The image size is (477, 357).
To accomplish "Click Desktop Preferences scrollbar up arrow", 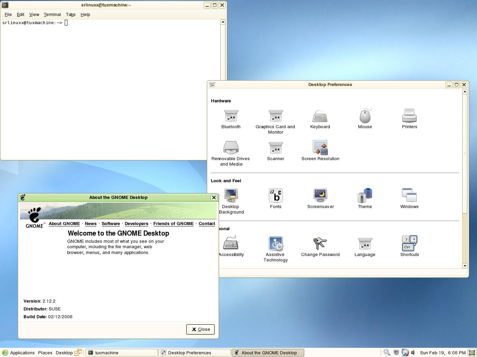I will (464, 92).
